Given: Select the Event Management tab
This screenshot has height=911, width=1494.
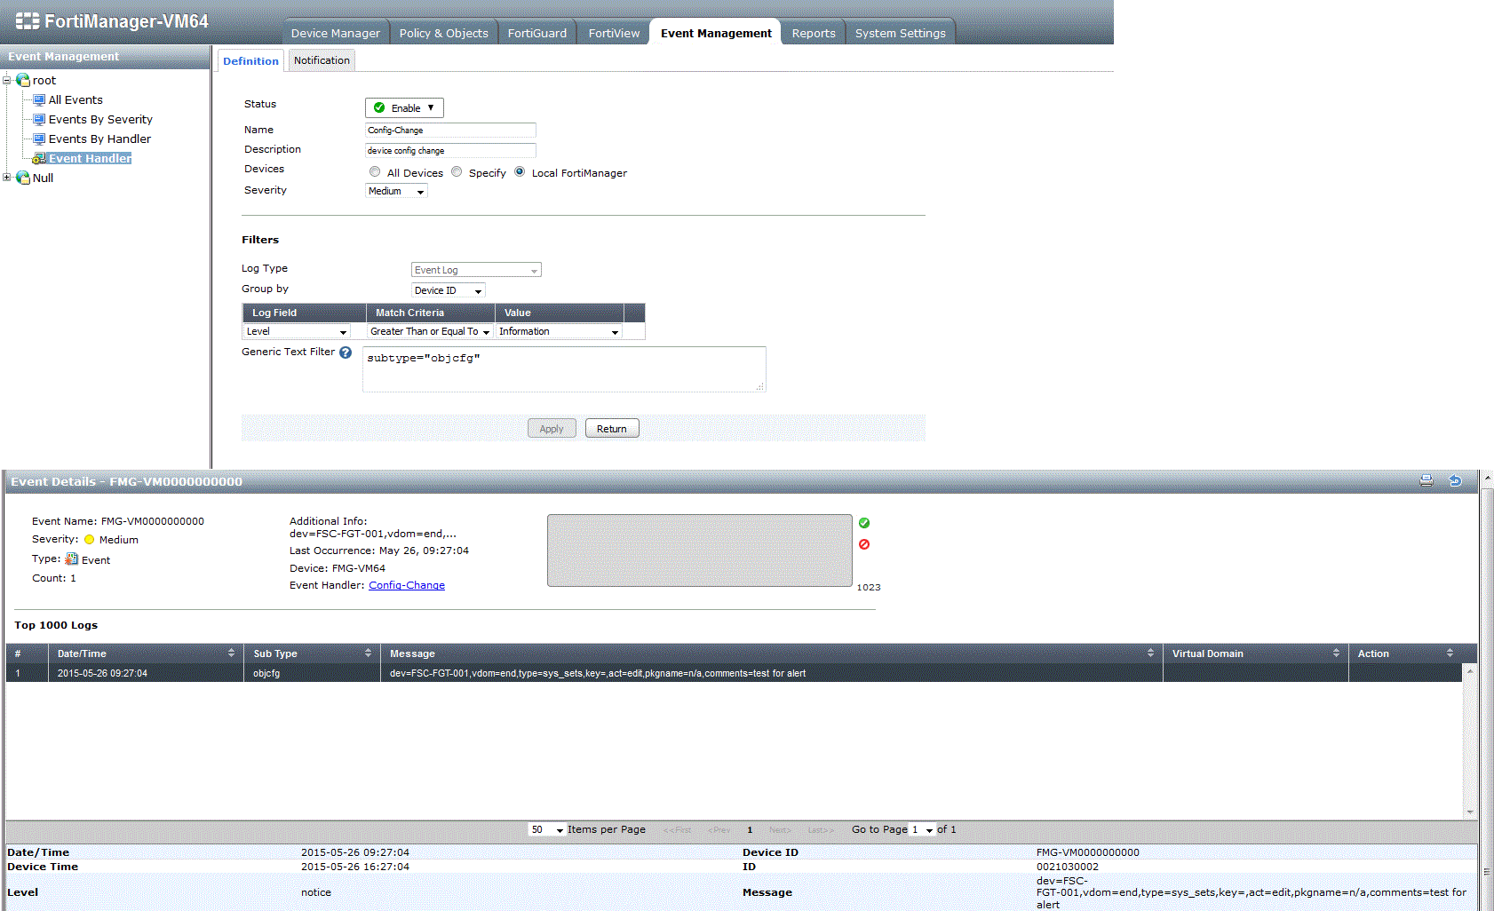Looking at the screenshot, I should click(x=716, y=33).
